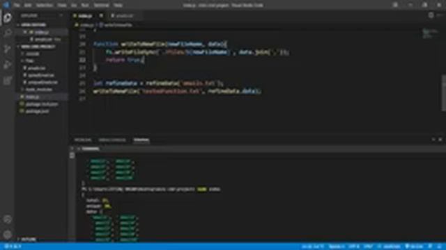This screenshot has width=446, height=250.
Task: Open View menu
Action: pyautogui.click(x=62, y=5)
